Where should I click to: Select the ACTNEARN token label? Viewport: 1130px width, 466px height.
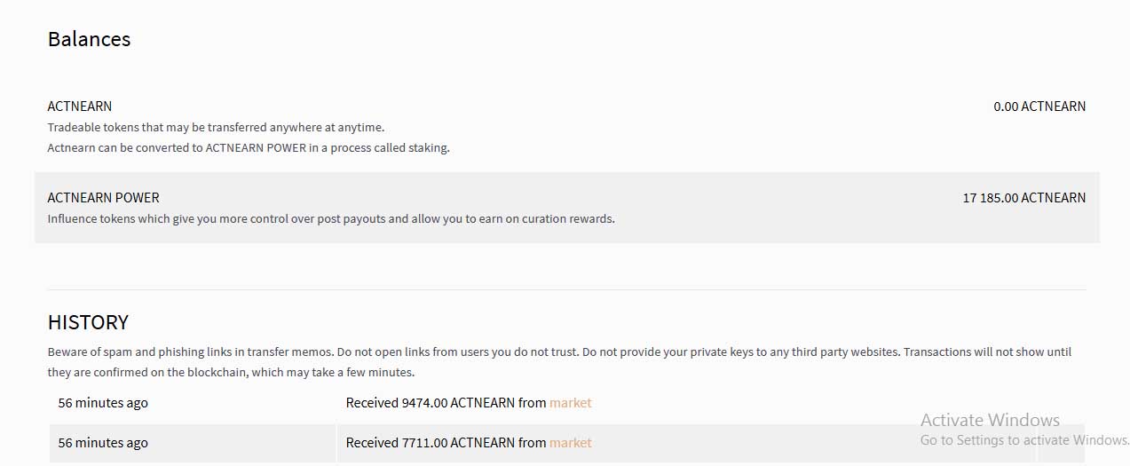80,107
